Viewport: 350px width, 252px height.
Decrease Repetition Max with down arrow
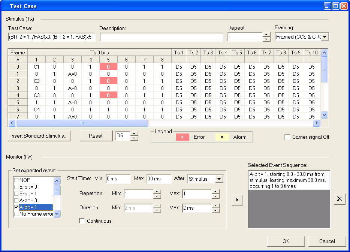coord(215,196)
